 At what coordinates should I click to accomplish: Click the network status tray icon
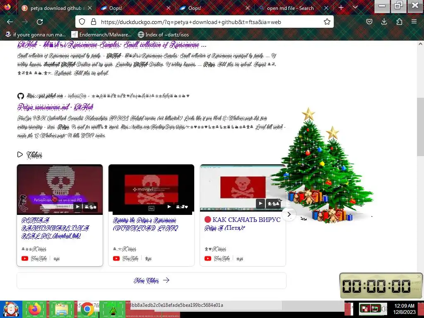375,308
